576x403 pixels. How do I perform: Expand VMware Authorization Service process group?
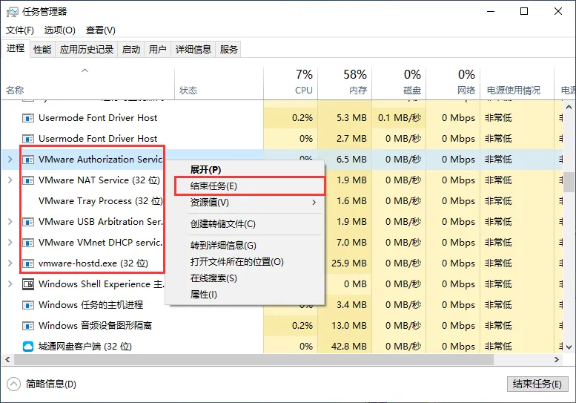click(10, 160)
